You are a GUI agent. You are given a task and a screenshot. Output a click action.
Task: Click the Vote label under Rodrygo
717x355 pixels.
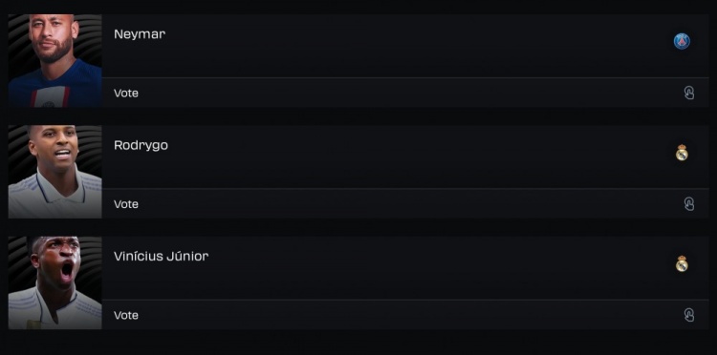tap(126, 204)
